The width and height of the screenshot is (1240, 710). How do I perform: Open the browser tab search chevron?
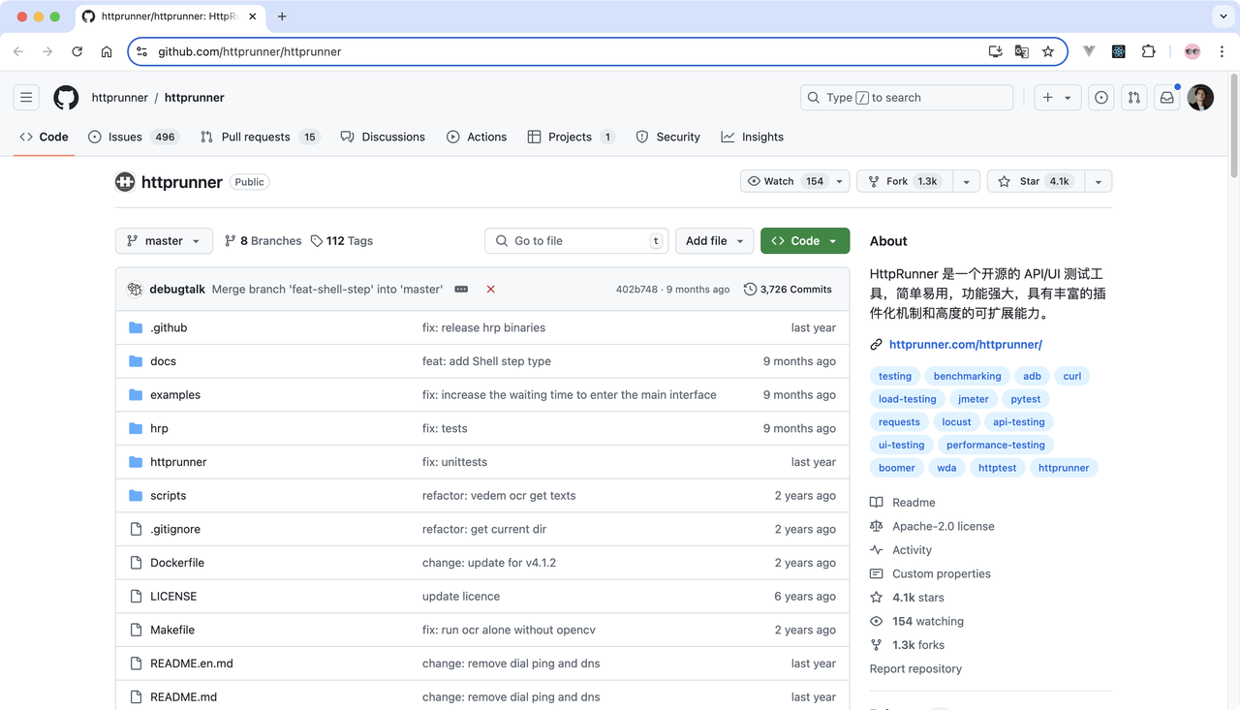1224,16
